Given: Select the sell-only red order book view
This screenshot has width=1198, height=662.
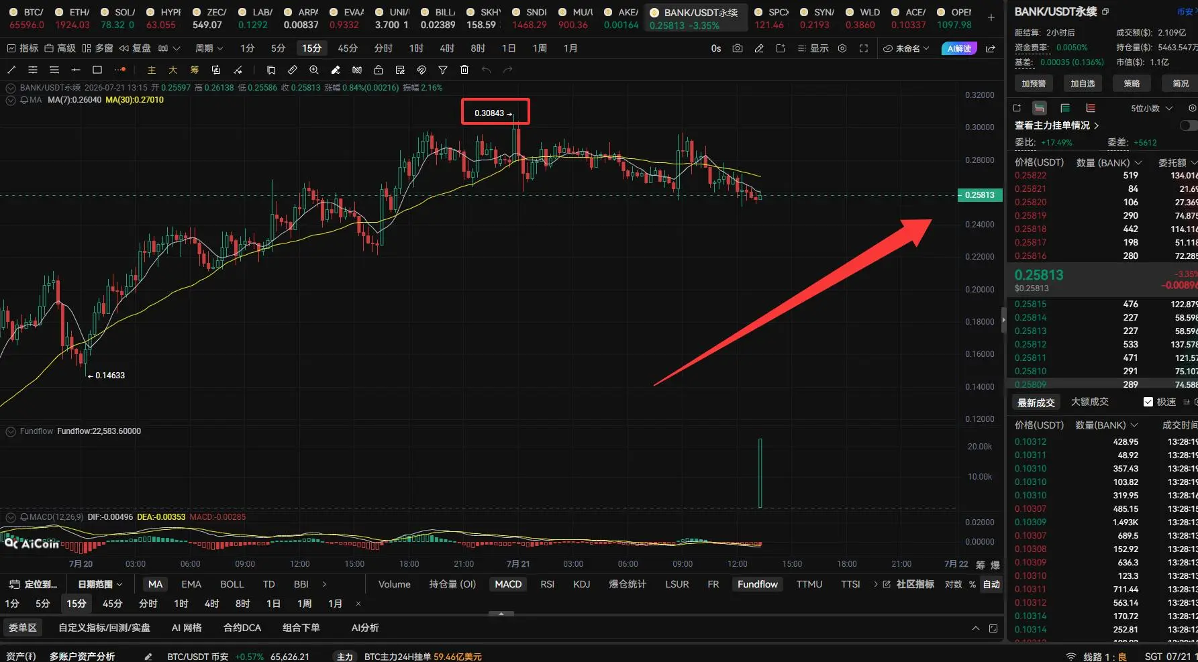Looking at the screenshot, I should click(1091, 108).
